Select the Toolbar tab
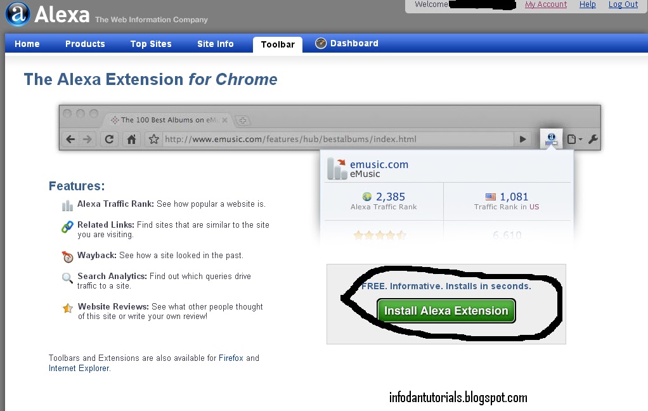The height and width of the screenshot is (411, 648). pyautogui.click(x=278, y=44)
